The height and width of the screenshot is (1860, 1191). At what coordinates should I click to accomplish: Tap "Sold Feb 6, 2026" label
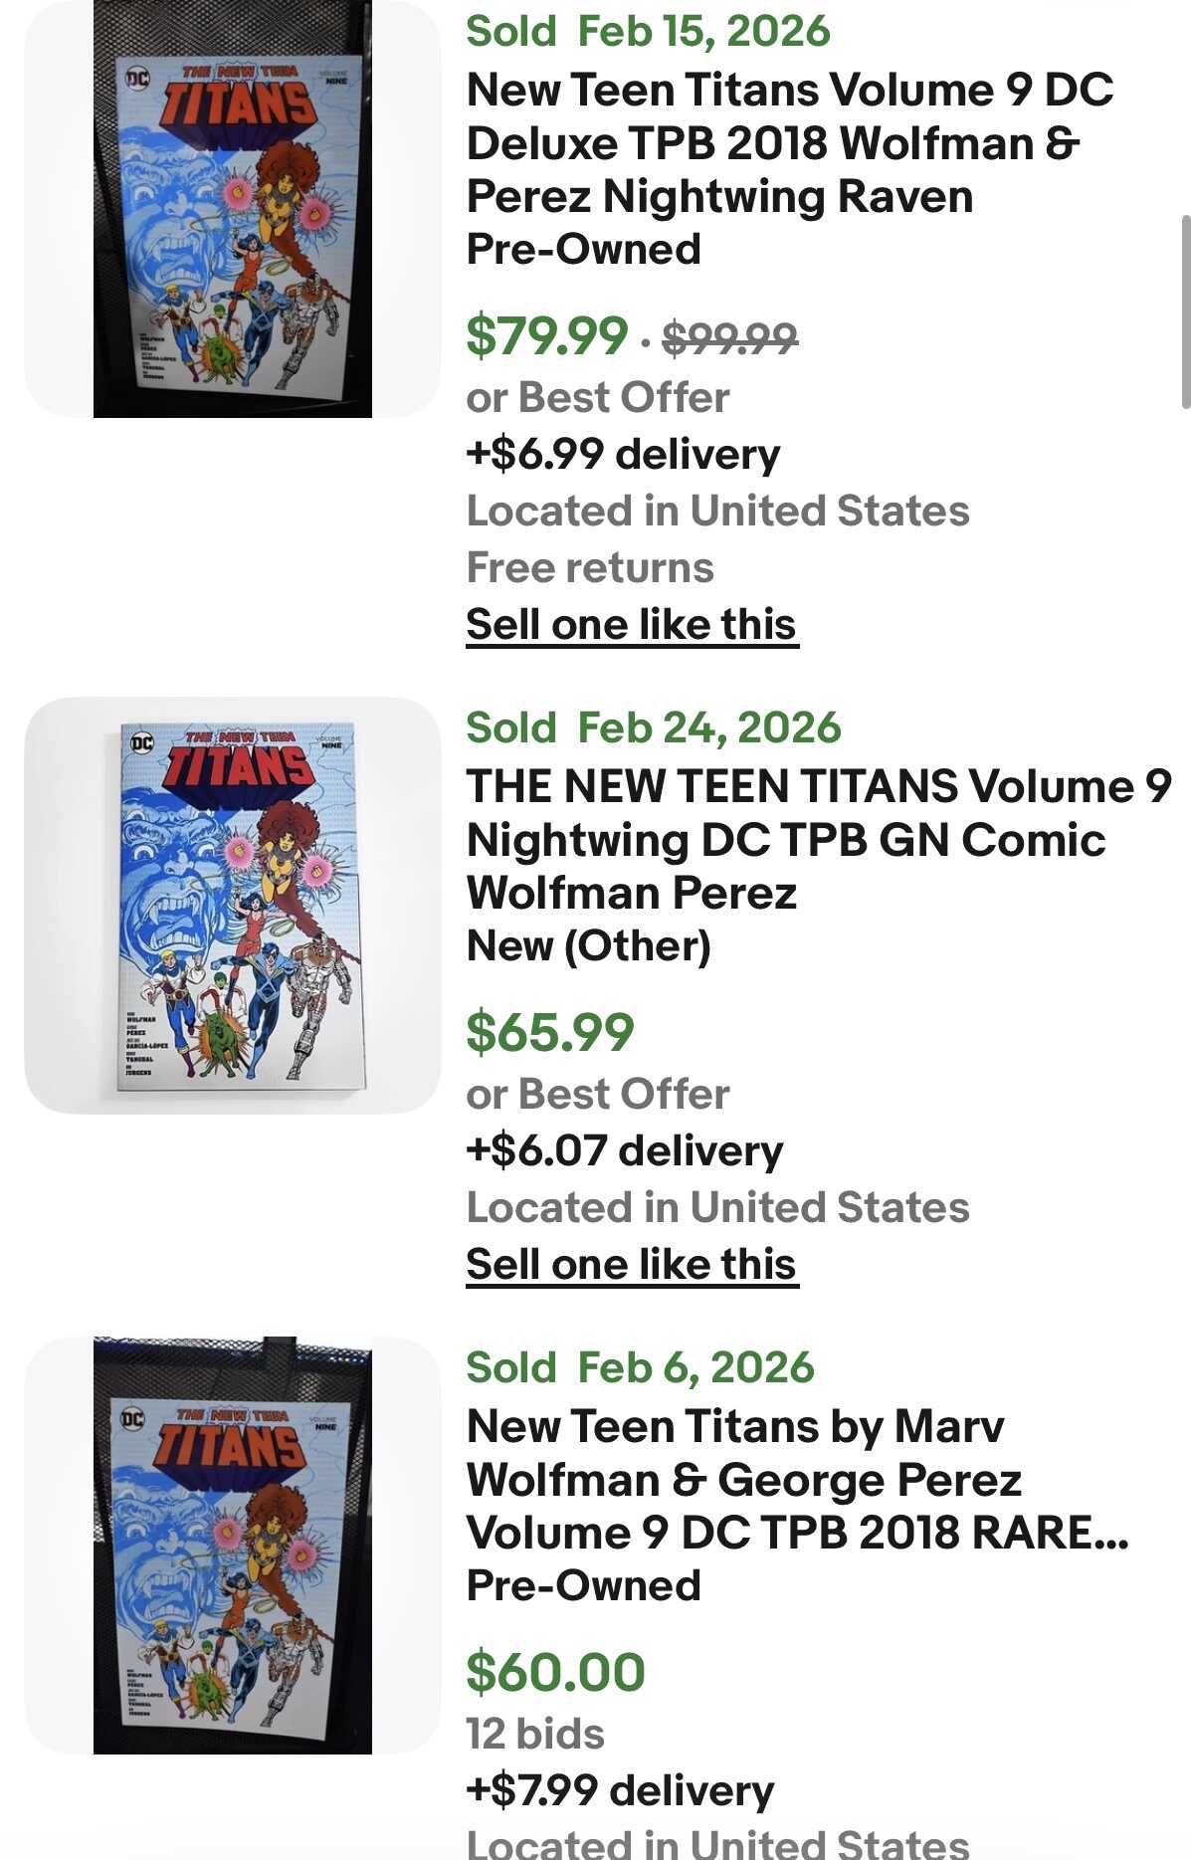[x=640, y=1367]
